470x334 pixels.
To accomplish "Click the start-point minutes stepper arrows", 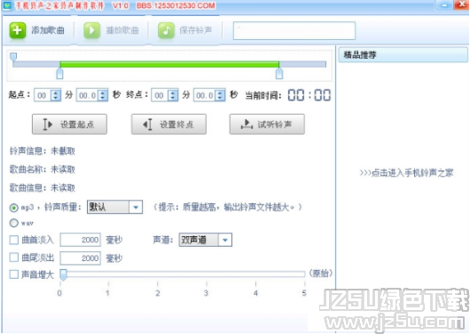I will (56, 96).
